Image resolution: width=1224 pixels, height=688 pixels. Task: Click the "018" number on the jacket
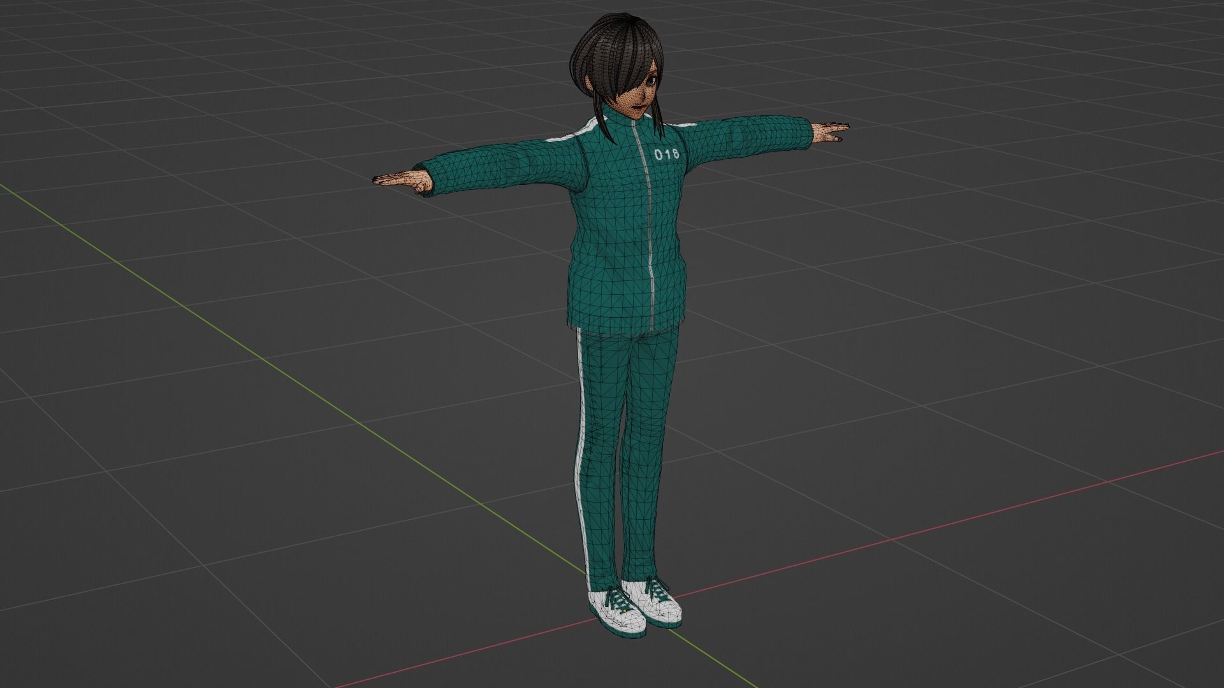click(x=667, y=154)
